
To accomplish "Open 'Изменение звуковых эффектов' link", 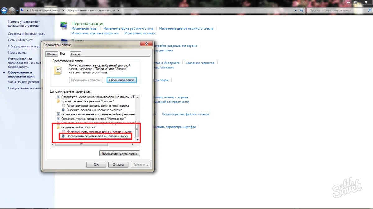I will coord(95,33).
